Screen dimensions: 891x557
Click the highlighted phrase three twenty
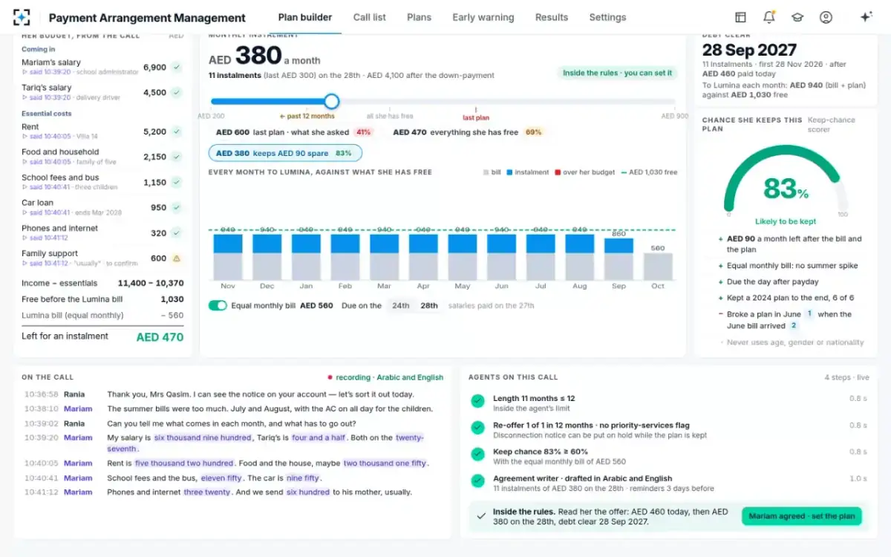point(207,492)
